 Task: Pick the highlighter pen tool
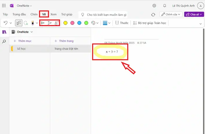pyautogui.click(x=33, y=23)
